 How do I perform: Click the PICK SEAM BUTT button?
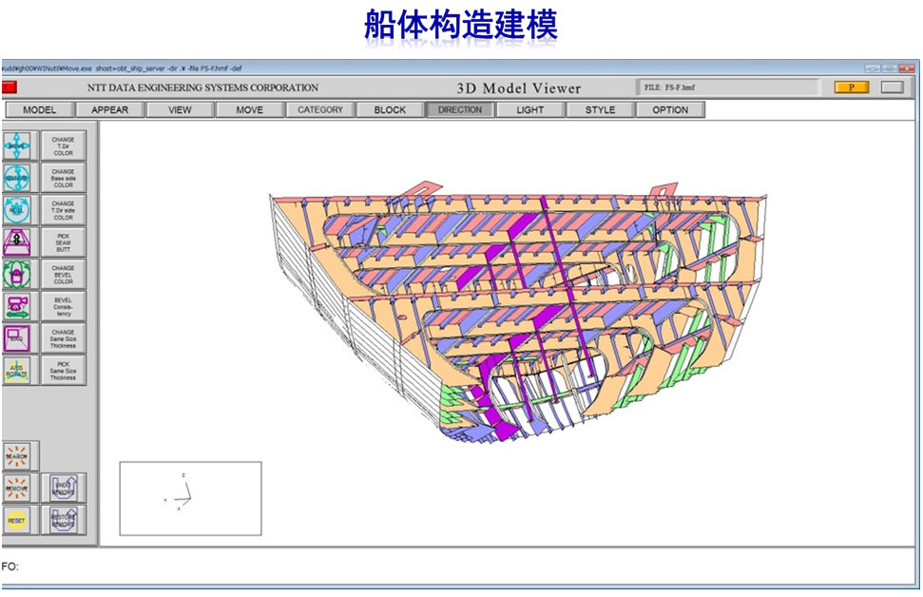(63, 241)
